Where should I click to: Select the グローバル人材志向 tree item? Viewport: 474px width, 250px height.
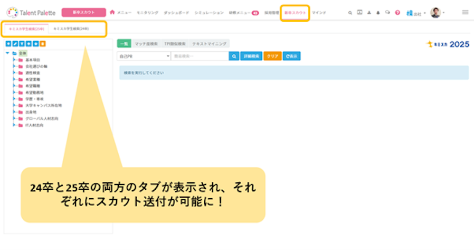42,118
